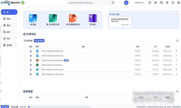Open the settings gear icon

coord(178,3)
